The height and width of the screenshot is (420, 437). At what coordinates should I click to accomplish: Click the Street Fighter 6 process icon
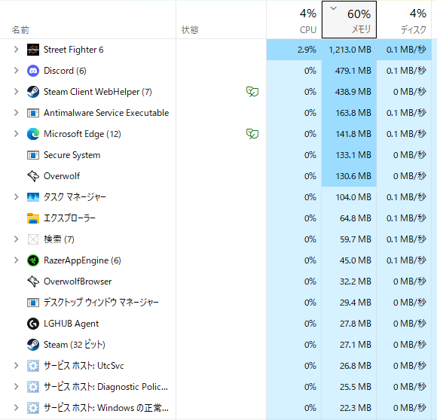pyautogui.click(x=33, y=50)
